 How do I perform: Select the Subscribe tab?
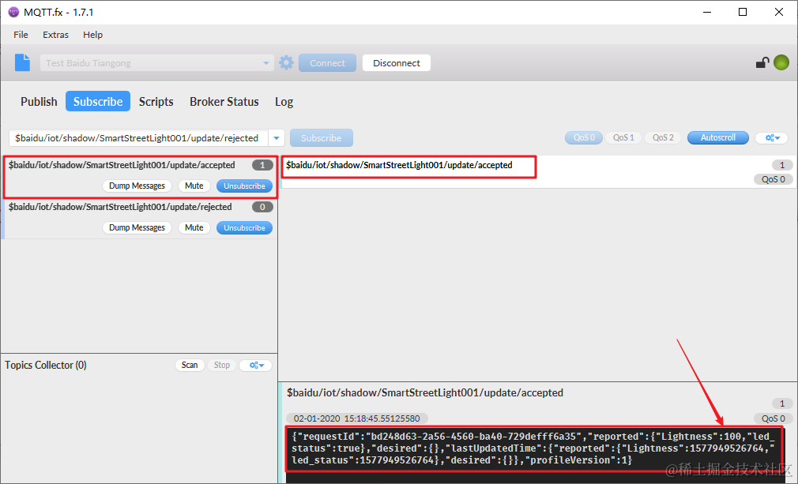point(98,101)
